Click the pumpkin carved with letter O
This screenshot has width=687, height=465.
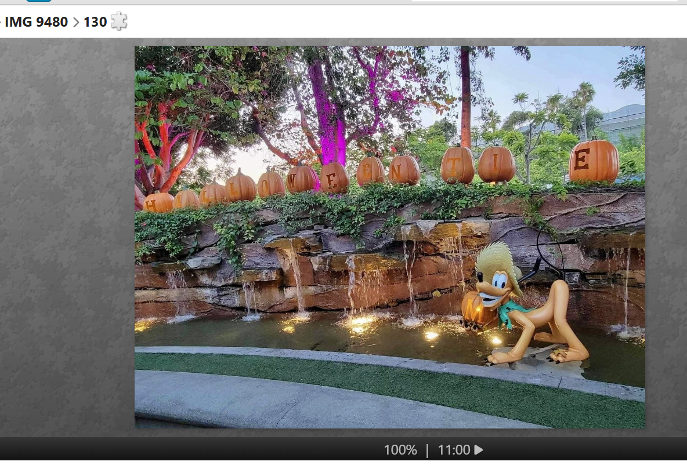click(271, 183)
